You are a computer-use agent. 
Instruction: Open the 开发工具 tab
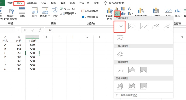[84, 3]
